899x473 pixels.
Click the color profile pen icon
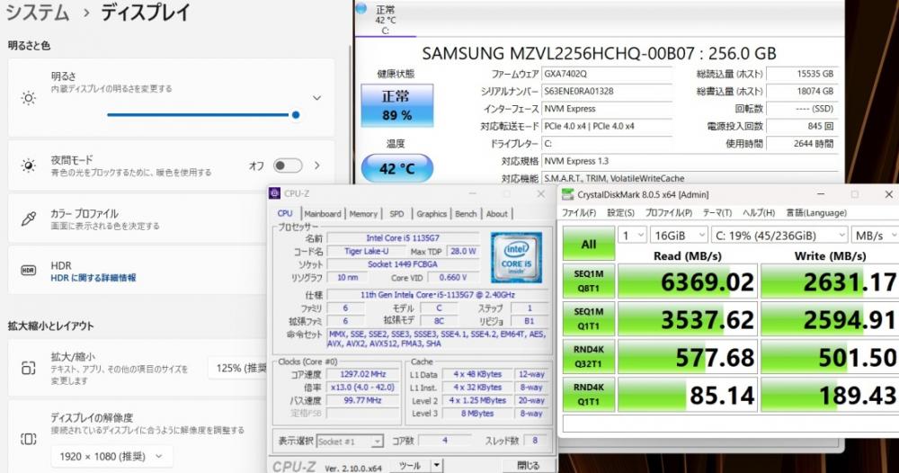[28, 219]
